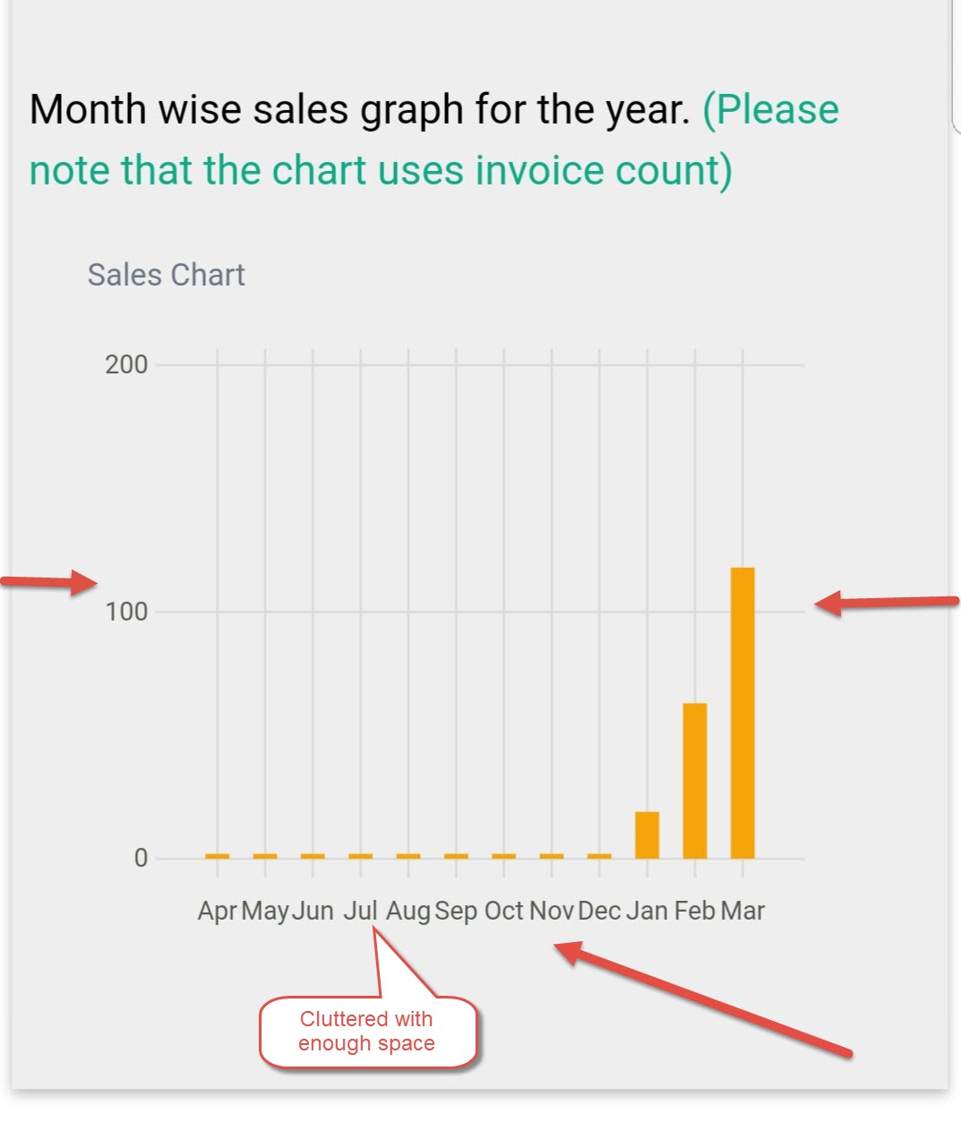The height and width of the screenshot is (1131, 961).
Task: Click the February bar in the chart
Action: 695,780
